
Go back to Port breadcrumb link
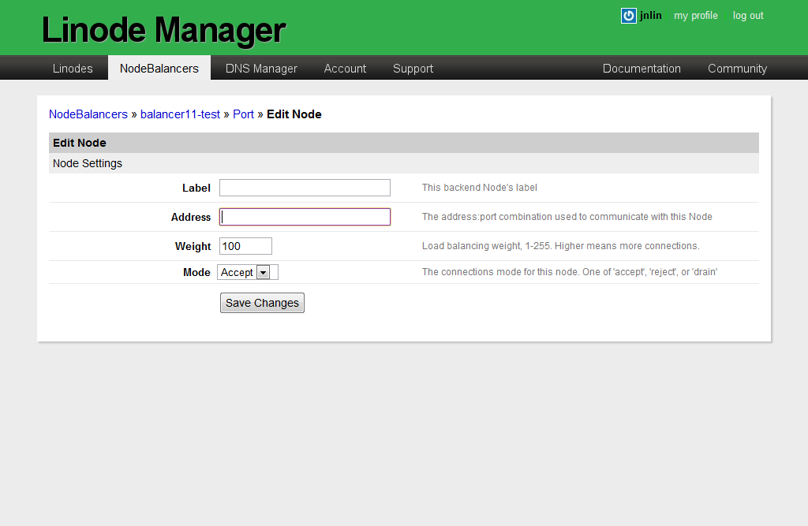coord(243,114)
